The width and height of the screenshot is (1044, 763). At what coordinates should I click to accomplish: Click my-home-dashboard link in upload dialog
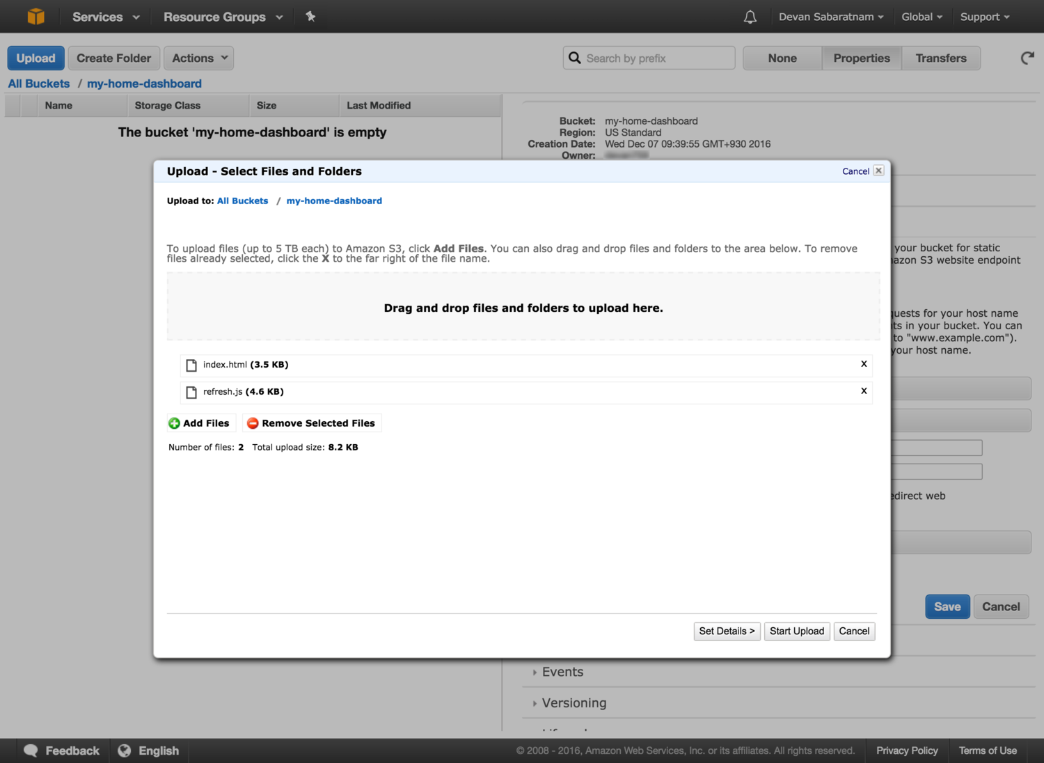(334, 200)
